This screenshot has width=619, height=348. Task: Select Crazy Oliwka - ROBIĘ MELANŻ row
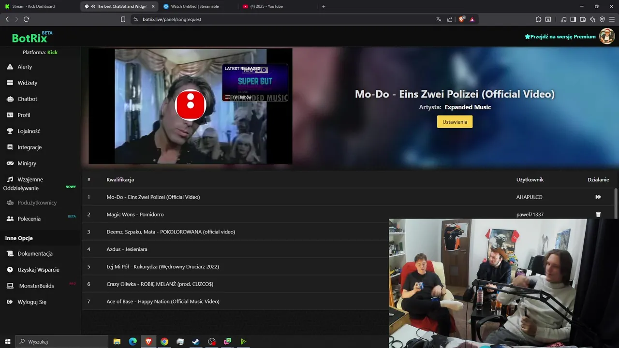[236, 284]
